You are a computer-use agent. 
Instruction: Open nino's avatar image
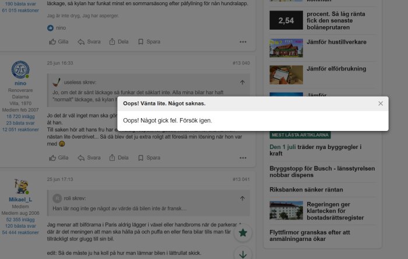click(x=20, y=70)
